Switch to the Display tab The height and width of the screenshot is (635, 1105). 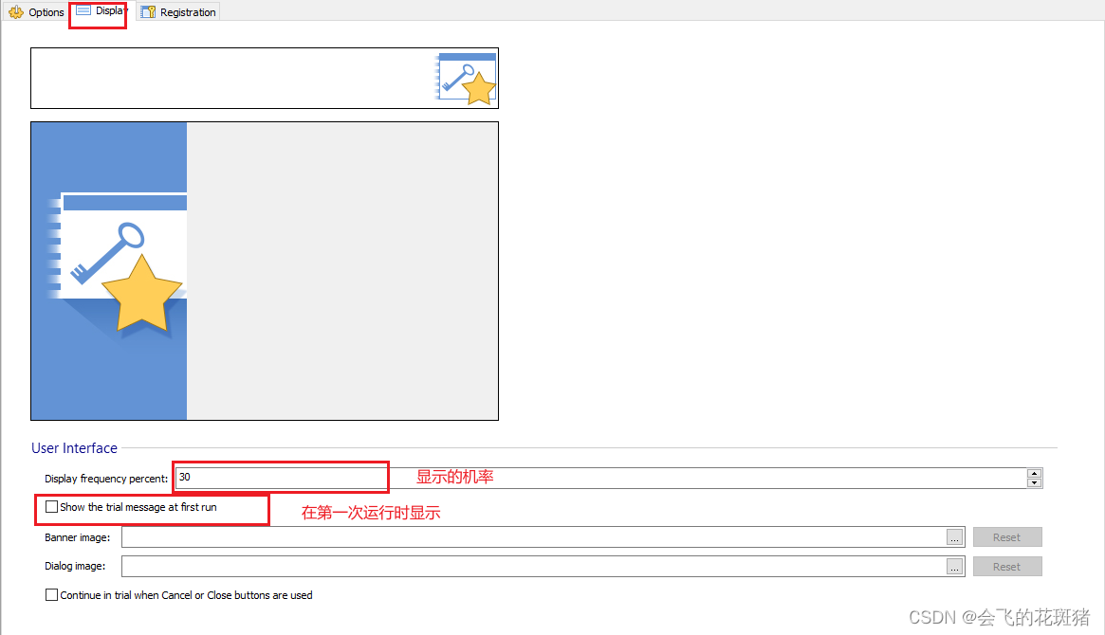[x=101, y=10]
